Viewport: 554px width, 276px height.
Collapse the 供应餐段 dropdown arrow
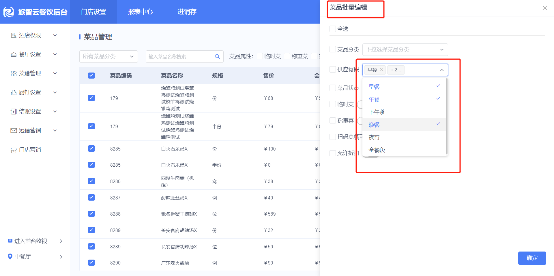click(442, 70)
